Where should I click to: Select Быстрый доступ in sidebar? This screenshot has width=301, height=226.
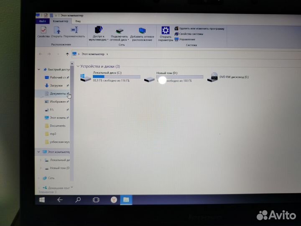click(56, 69)
